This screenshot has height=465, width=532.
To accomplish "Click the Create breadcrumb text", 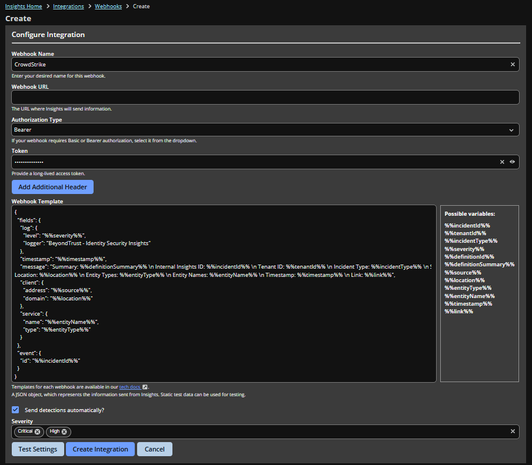I will point(141,6).
